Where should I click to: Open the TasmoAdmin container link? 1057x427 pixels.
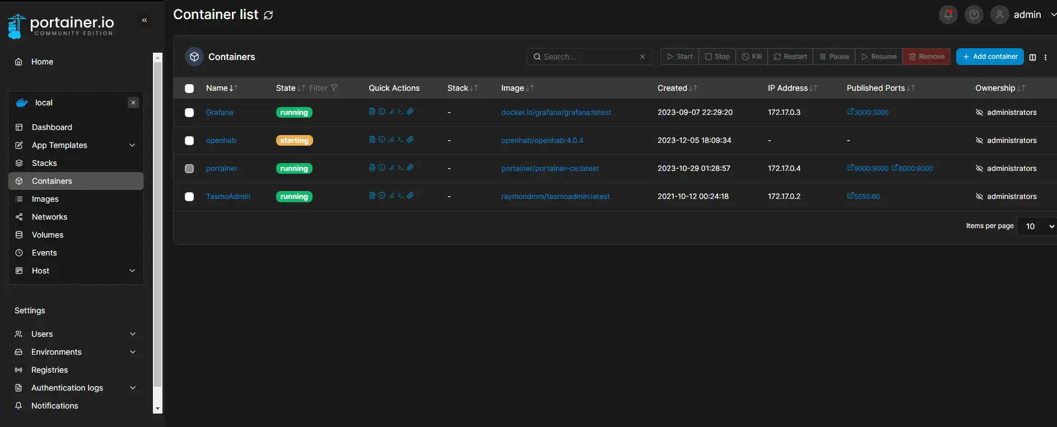(x=228, y=196)
